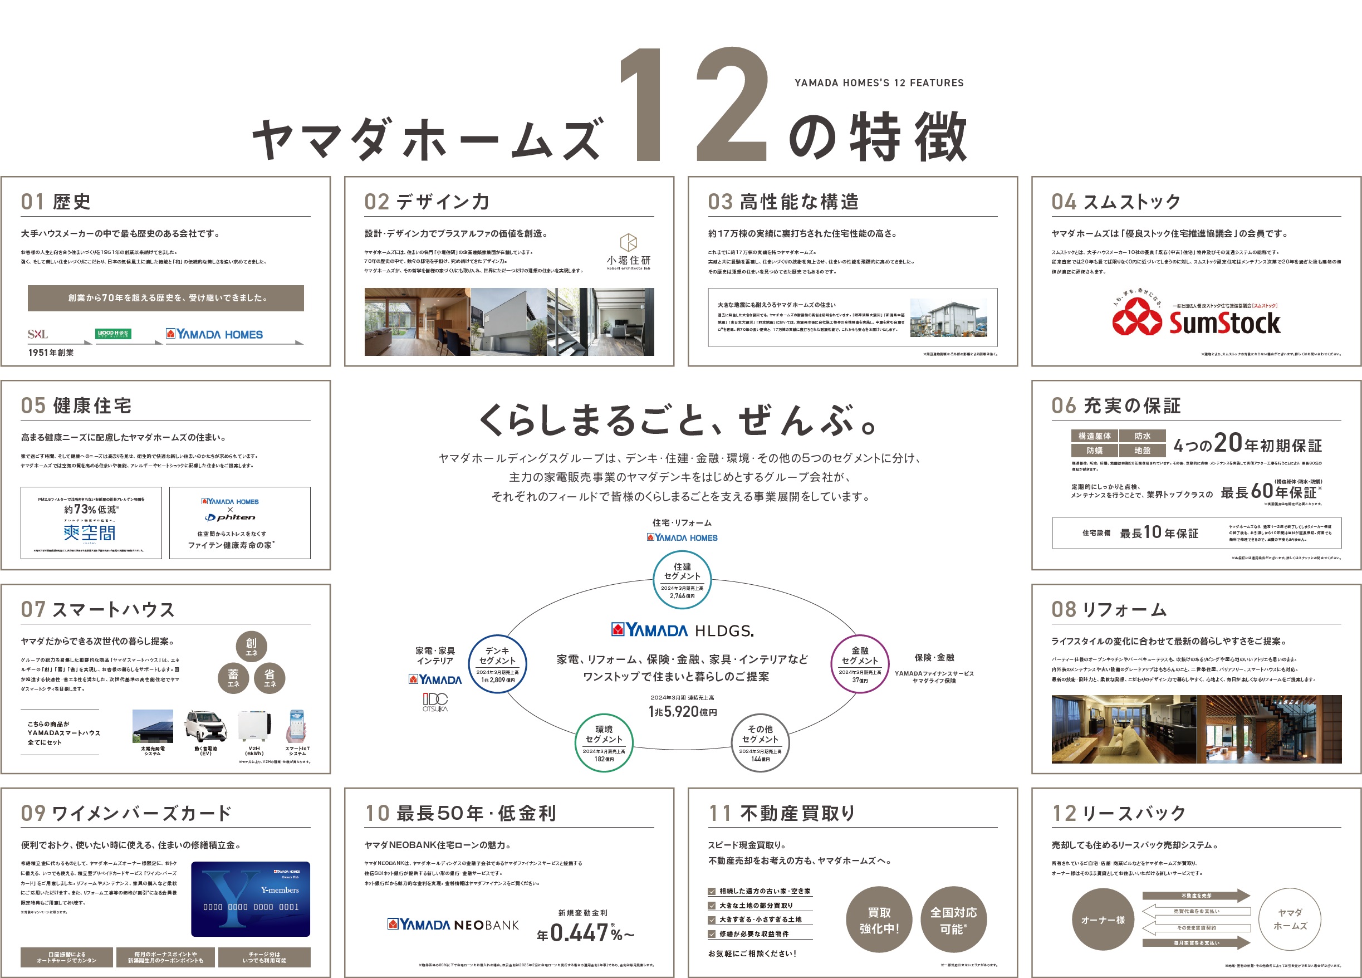Click the WOOD HOUSE green logo
The height and width of the screenshot is (978, 1362).
point(113,334)
